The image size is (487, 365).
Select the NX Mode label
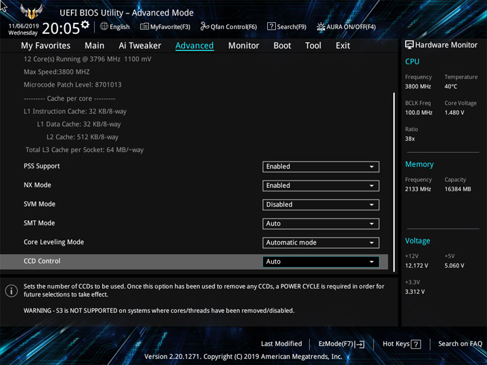tap(37, 185)
